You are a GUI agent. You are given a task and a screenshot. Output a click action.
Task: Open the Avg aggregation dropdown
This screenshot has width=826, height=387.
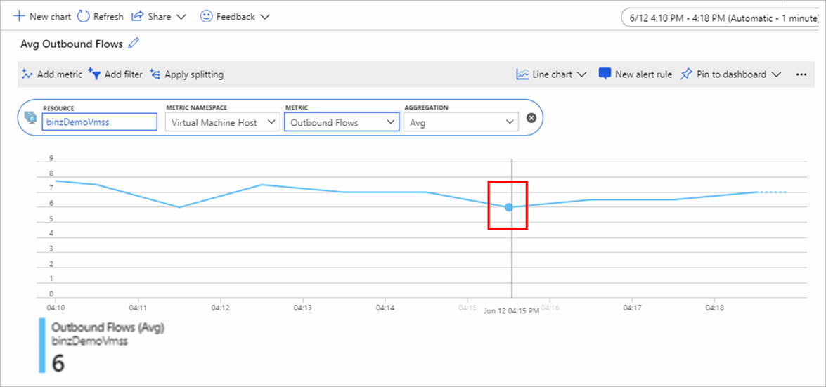(x=460, y=122)
